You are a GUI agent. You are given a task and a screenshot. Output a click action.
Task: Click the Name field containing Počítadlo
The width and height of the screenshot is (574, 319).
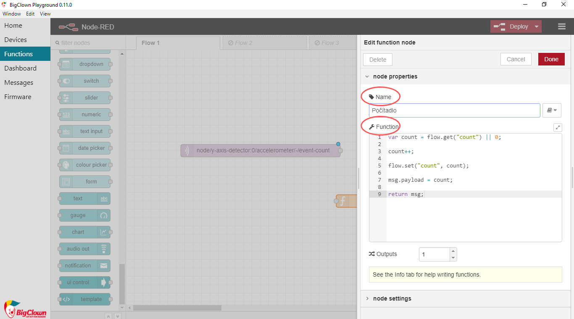coord(455,110)
